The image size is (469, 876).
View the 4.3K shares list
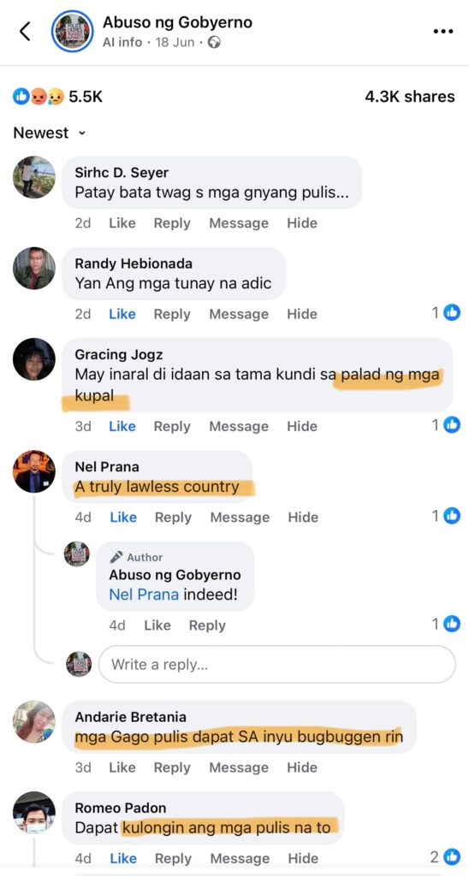coord(410,97)
